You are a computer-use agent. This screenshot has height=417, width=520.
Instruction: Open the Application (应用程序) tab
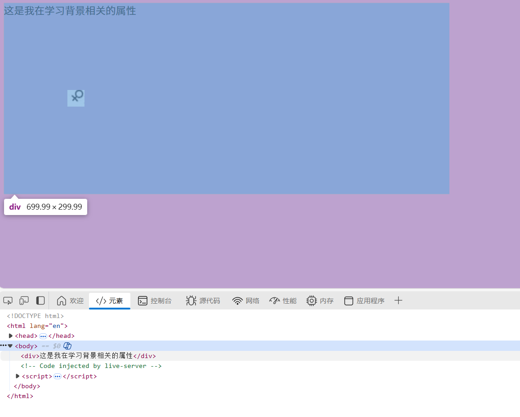(x=364, y=301)
